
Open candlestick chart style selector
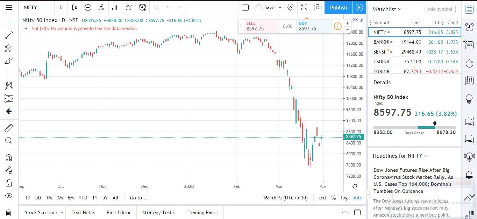coord(74,7)
